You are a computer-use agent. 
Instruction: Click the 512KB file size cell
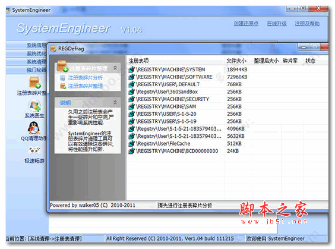234,143
